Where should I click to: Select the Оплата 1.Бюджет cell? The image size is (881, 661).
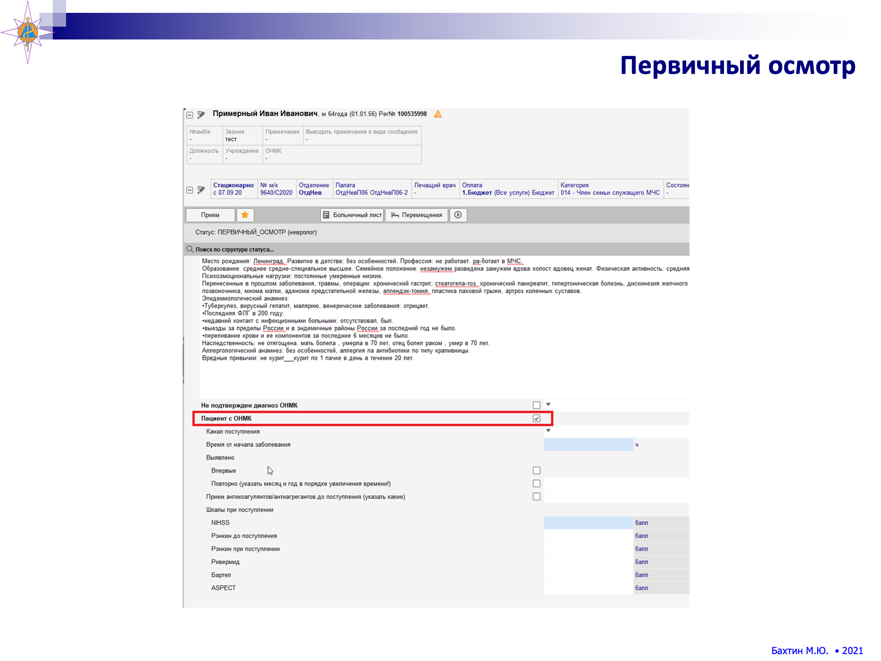pyautogui.click(x=508, y=189)
